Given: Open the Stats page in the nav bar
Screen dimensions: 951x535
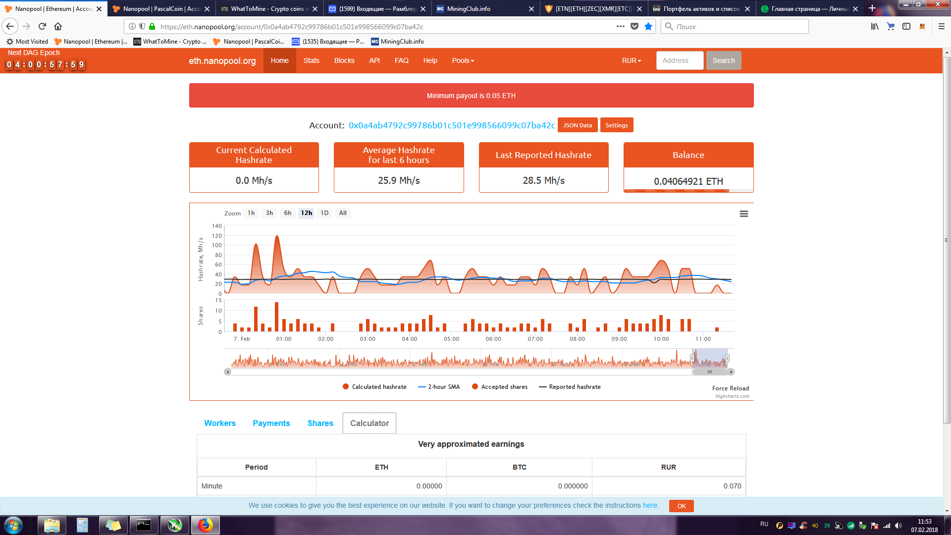Looking at the screenshot, I should pyautogui.click(x=311, y=60).
